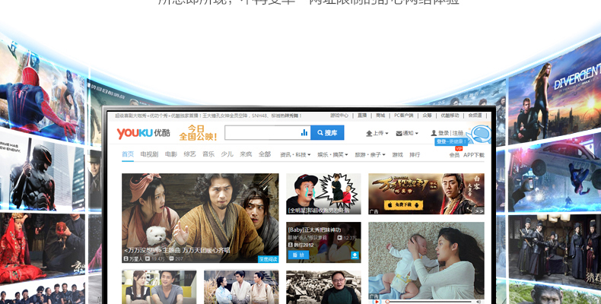Select the 来疯 tab
Viewport: 601px width, 304px height.
coord(246,154)
